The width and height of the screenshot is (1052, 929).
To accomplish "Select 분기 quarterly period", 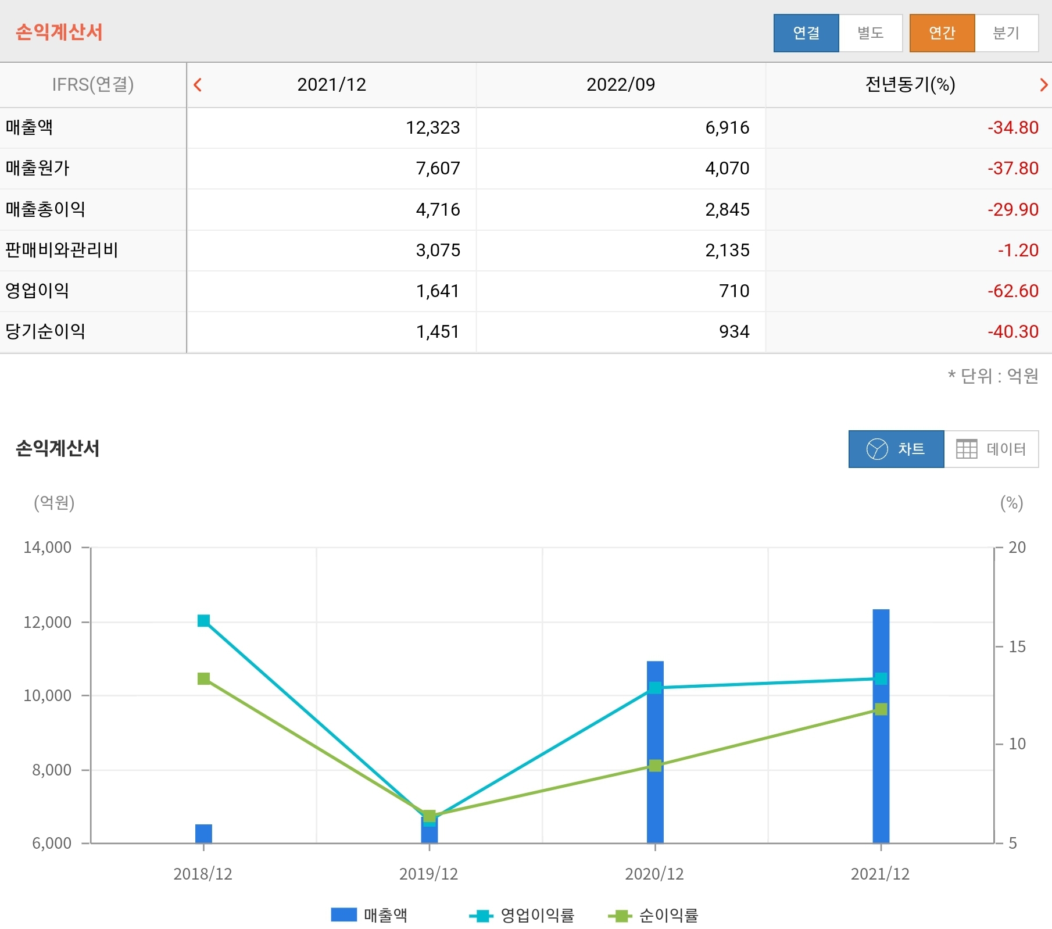I will (1007, 33).
